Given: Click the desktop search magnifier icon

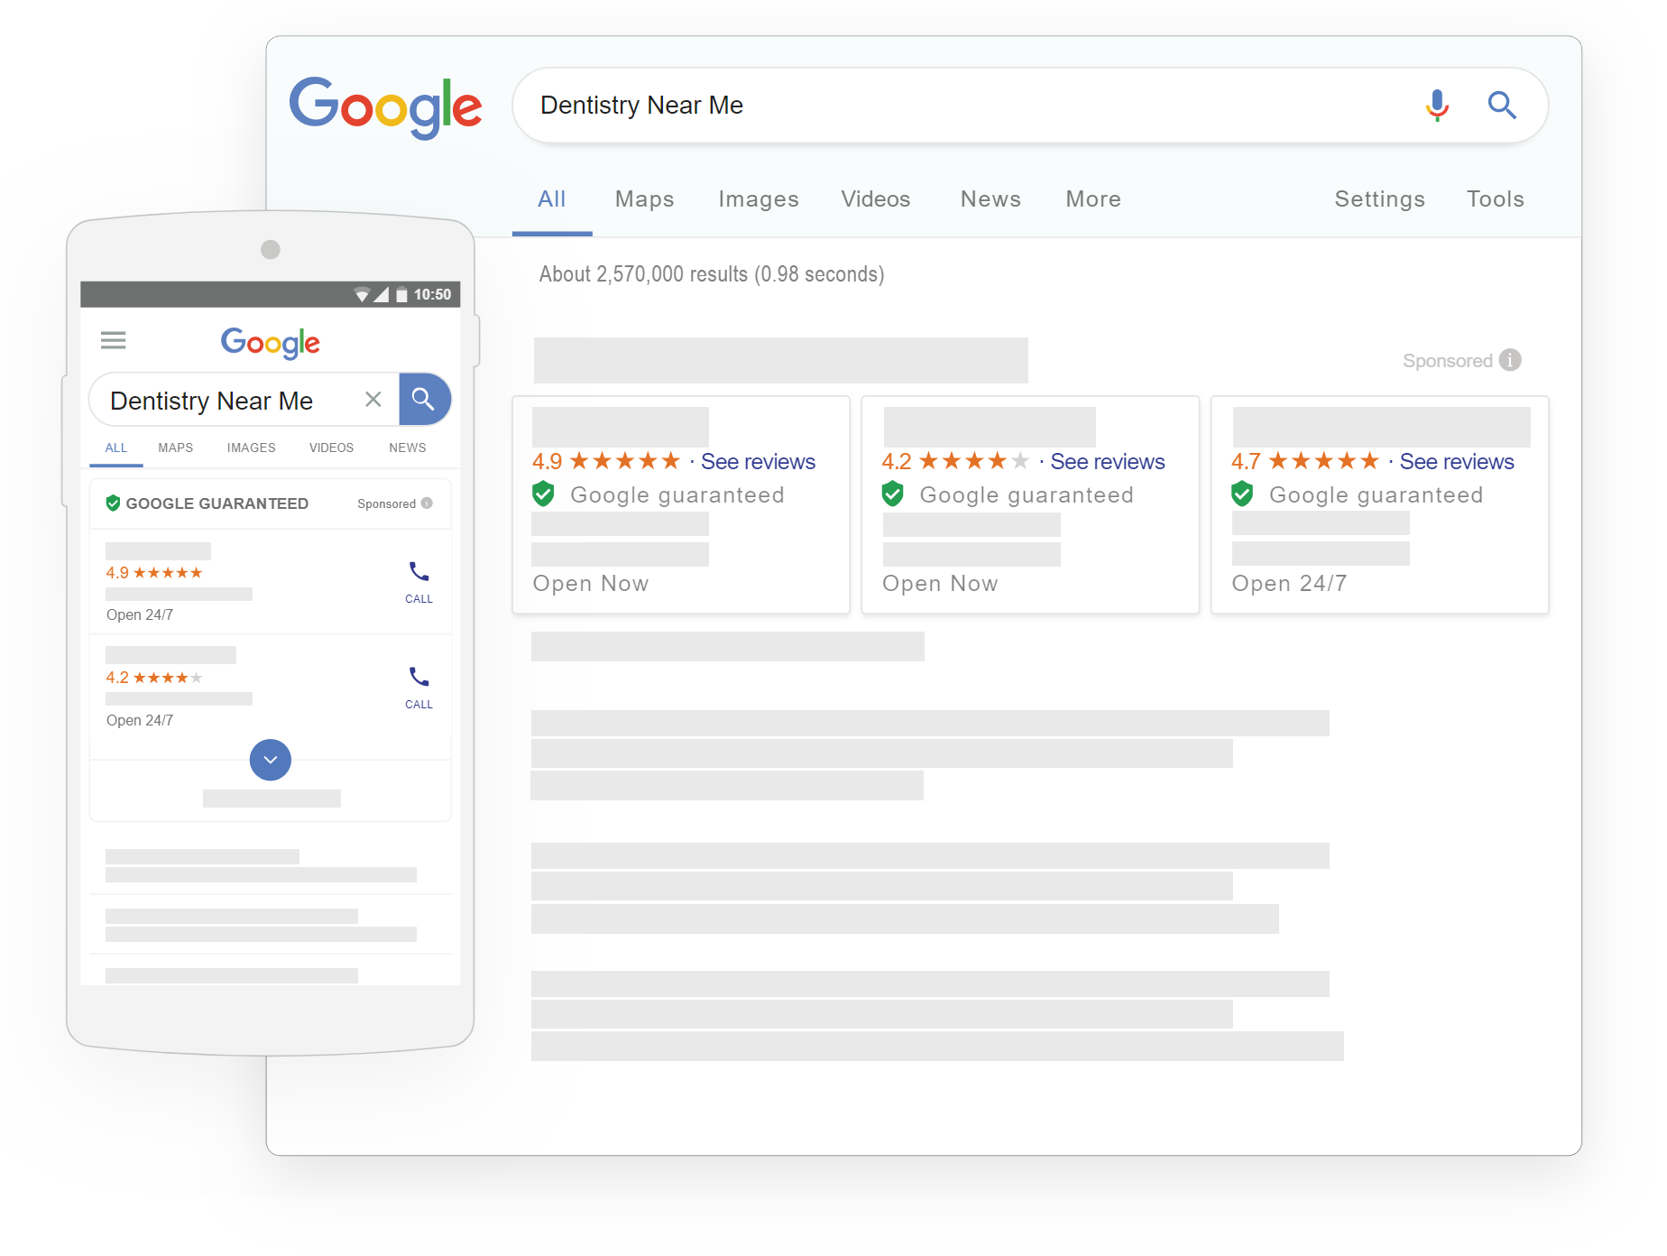Looking at the screenshot, I should pyautogui.click(x=1502, y=106).
